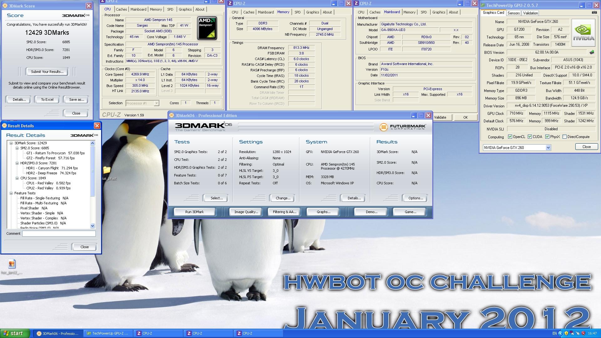Toggle the OpenCL checkbox in GPU-Z
The image size is (601, 338).
coord(510,137)
